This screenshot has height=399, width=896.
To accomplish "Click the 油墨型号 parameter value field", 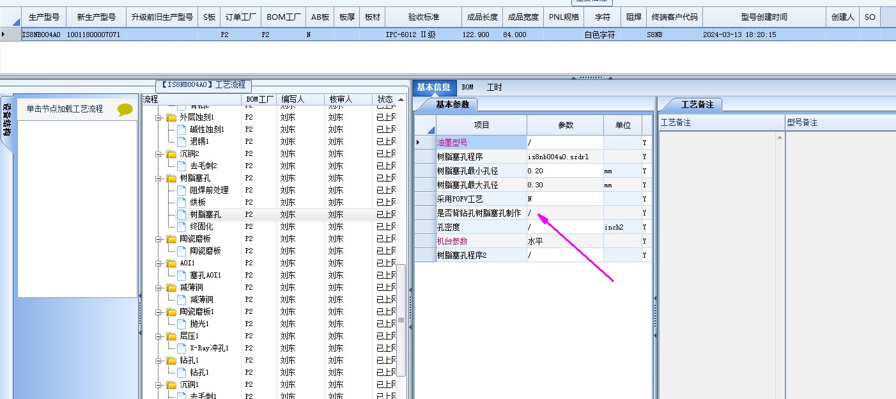I will coord(565,143).
